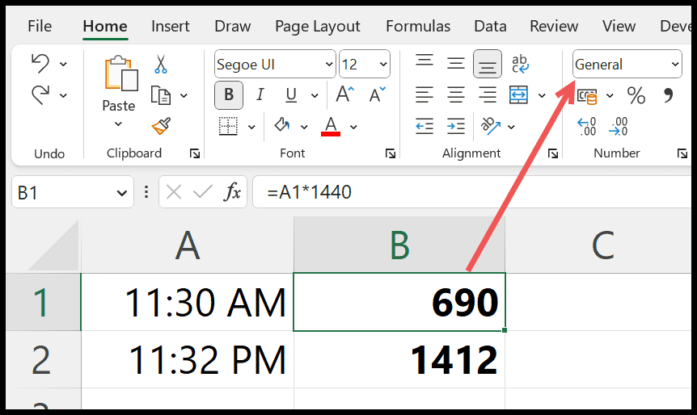Switch to the Draw tab
Viewport: 697px width, 415px height.
tap(233, 26)
